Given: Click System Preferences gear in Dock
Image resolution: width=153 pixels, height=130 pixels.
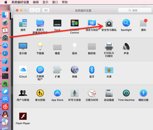Looking at the screenshot, I should 5,38.
